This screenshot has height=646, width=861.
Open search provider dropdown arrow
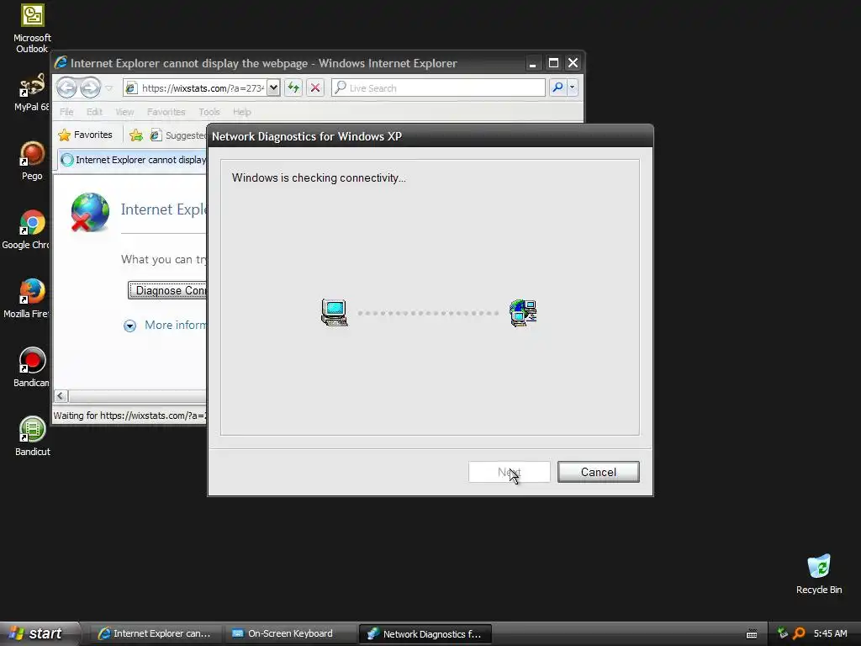(x=572, y=87)
